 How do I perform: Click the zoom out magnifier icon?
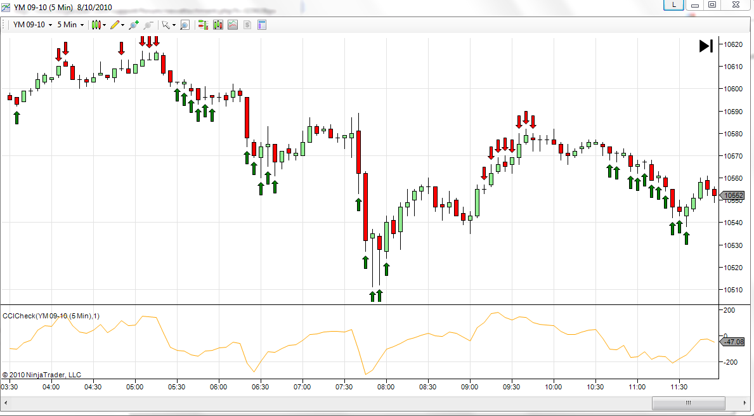click(x=148, y=25)
